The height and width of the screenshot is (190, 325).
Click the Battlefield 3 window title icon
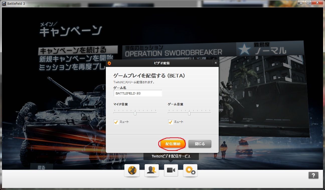tap(4, 4)
